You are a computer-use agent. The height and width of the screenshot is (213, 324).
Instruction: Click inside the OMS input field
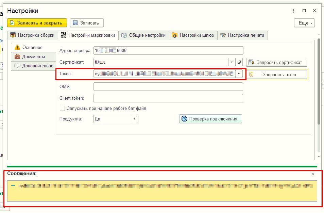(x=168, y=86)
